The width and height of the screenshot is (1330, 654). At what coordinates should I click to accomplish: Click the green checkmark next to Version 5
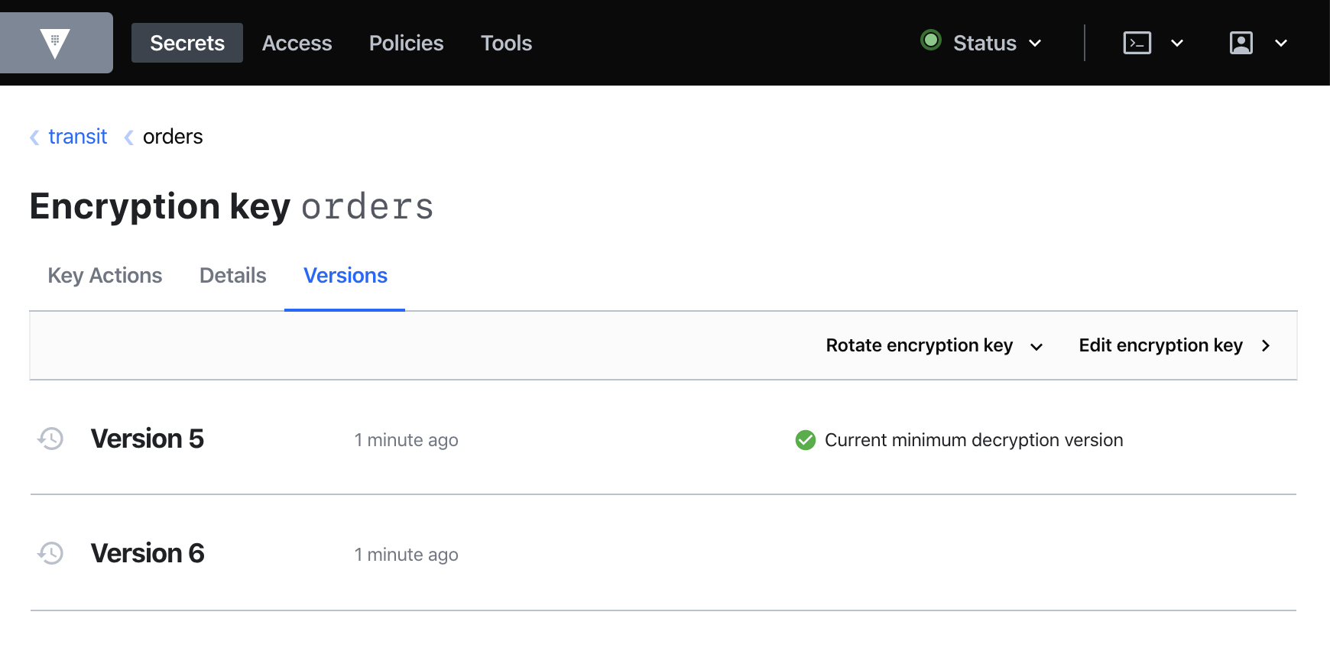805,440
